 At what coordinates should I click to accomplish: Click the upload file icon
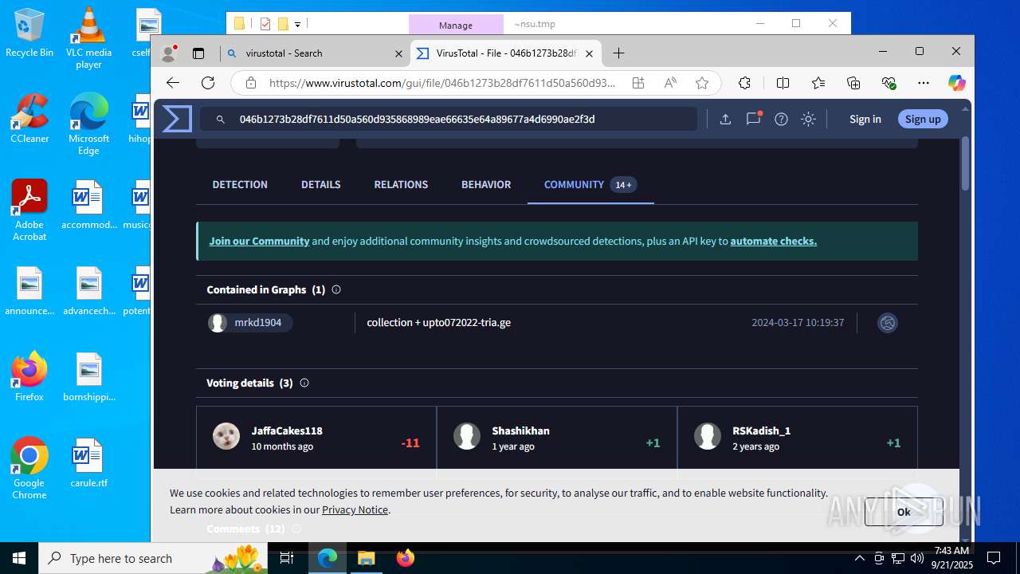[x=725, y=119]
